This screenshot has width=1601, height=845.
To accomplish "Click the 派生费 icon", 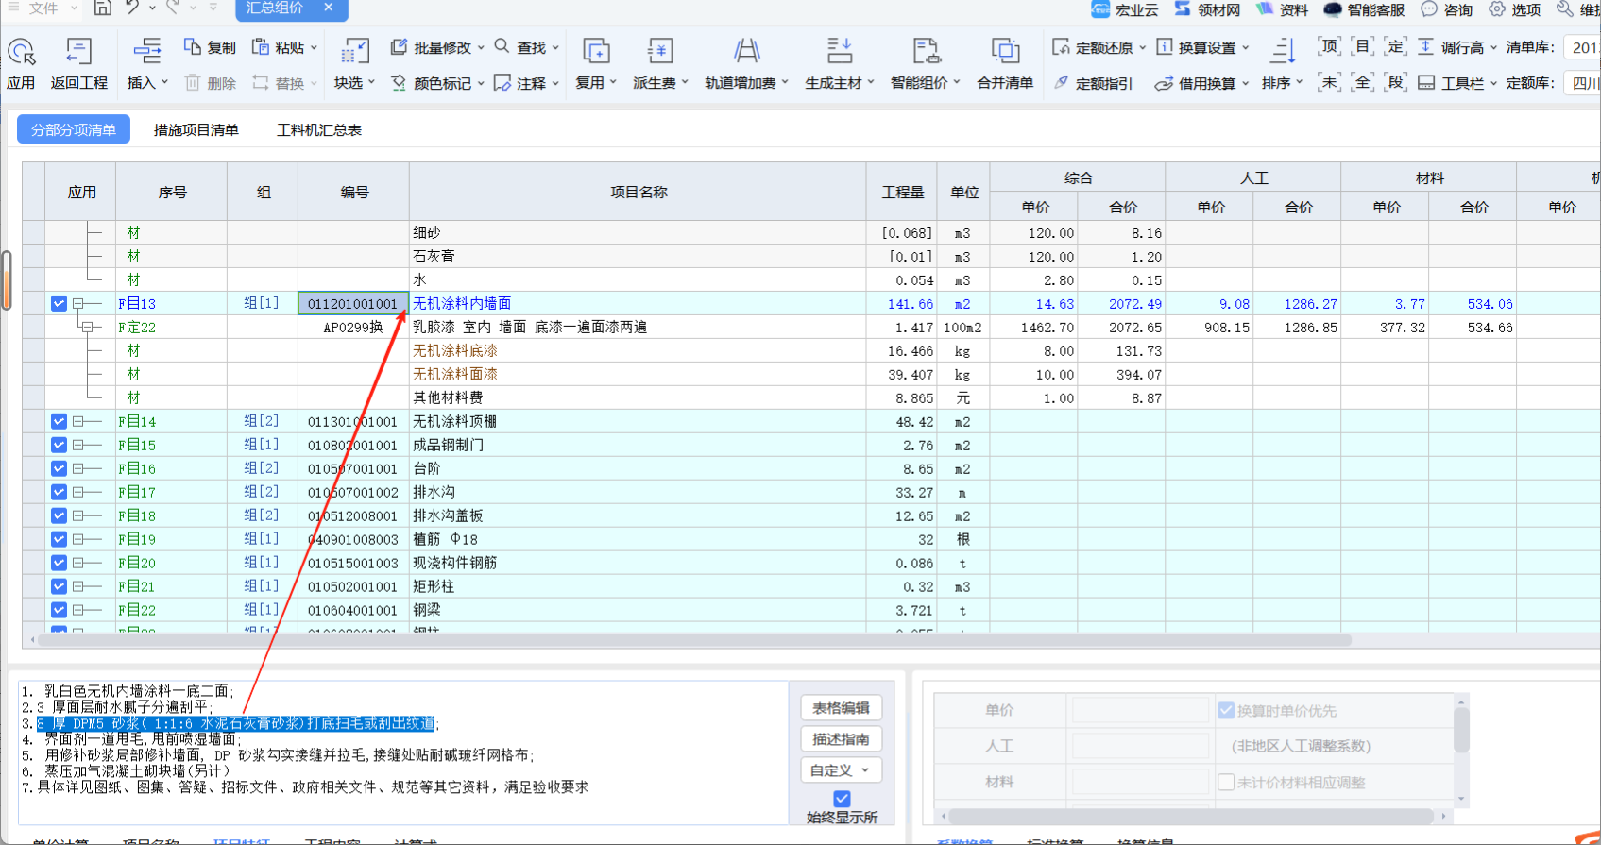I will [659, 51].
